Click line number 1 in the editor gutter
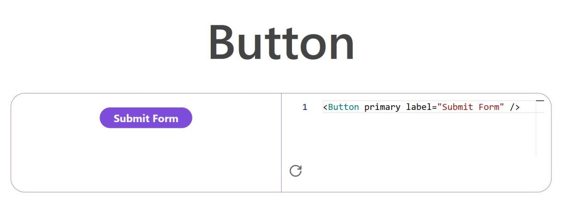This screenshot has width=566, height=202. pos(305,107)
